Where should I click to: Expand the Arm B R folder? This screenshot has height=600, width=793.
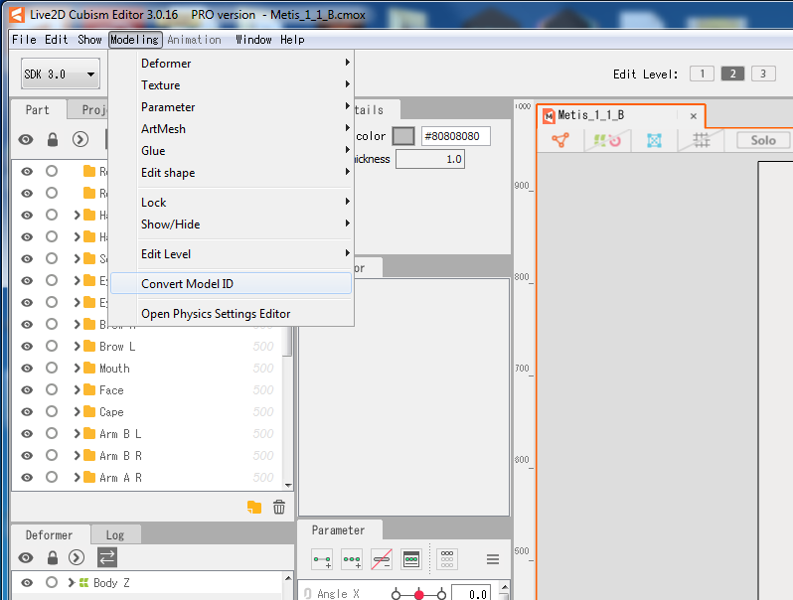pyautogui.click(x=77, y=455)
